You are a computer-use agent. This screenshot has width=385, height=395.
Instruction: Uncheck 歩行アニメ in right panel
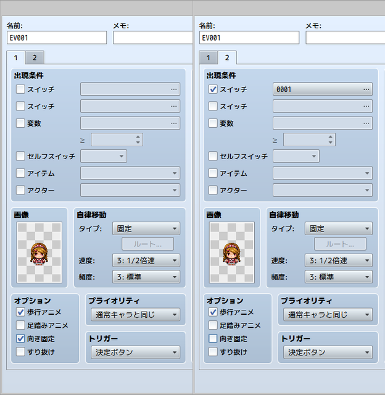click(213, 312)
